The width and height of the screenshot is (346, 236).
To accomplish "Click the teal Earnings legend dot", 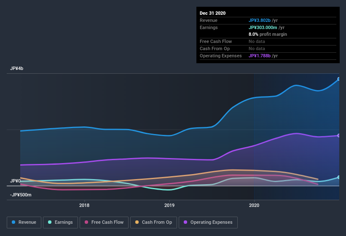I will click(50, 222).
